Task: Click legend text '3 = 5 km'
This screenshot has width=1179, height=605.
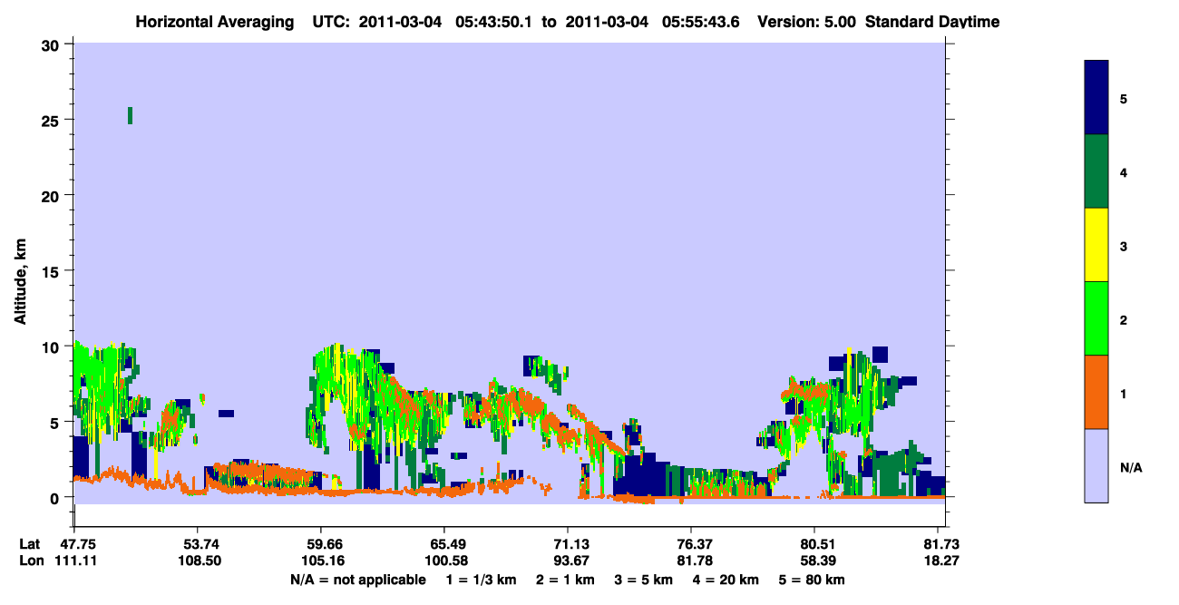Action: (x=643, y=580)
